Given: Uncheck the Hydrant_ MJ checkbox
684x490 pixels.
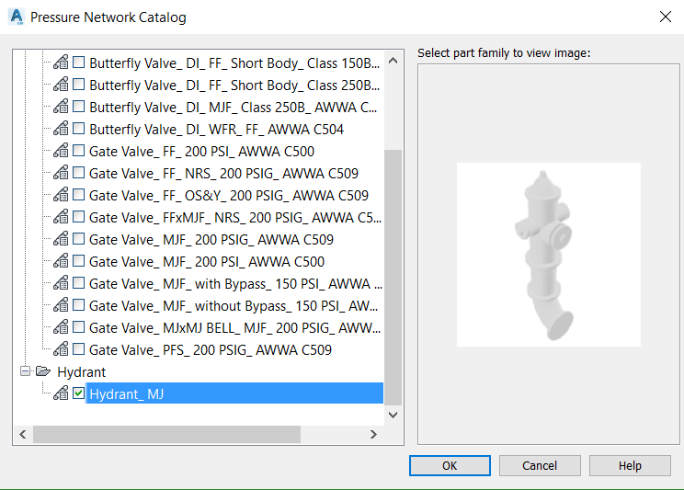Looking at the screenshot, I should click(78, 393).
